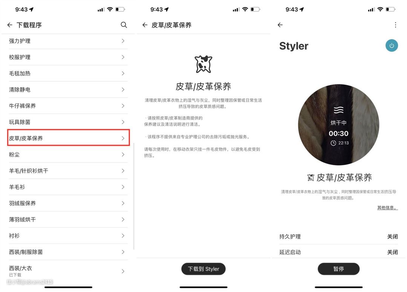Tap back arrow on Styler screen

point(280,25)
